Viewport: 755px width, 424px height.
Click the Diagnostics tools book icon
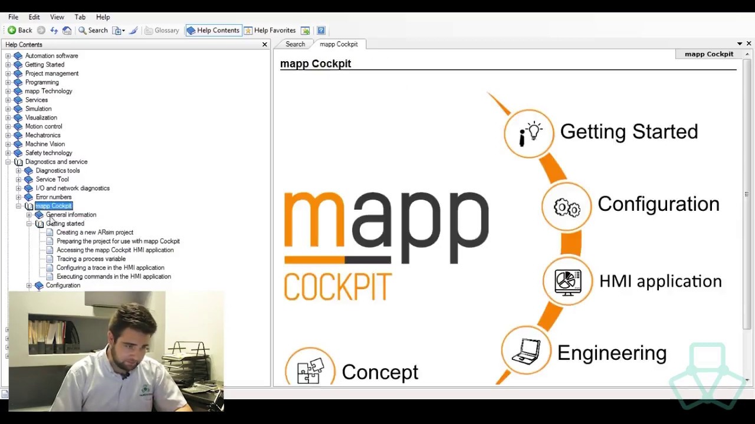click(29, 171)
